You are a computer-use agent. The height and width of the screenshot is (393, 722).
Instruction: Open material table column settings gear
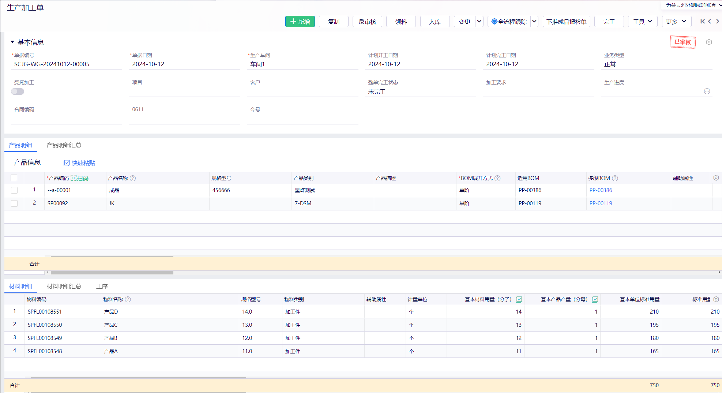coord(716,299)
